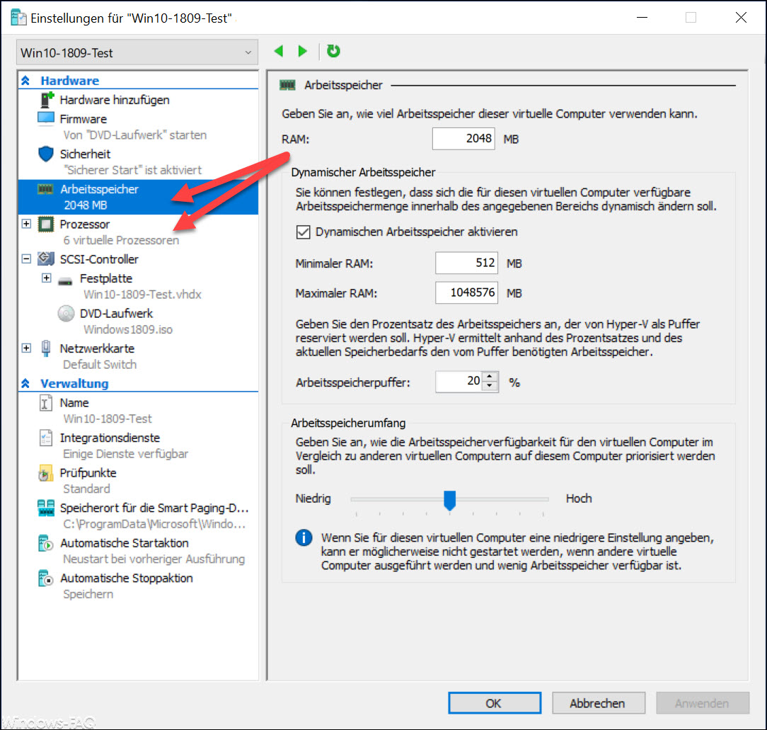The height and width of the screenshot is (730, 767).
Task: Select Sicherheit settings entry
Action: (x=85, y=154)
